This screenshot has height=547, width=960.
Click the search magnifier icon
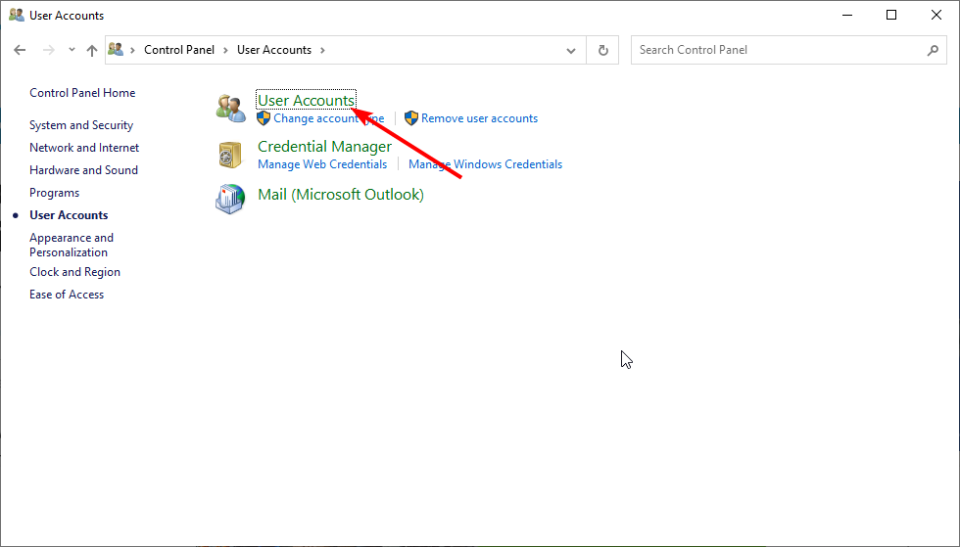tap(934, 50)
